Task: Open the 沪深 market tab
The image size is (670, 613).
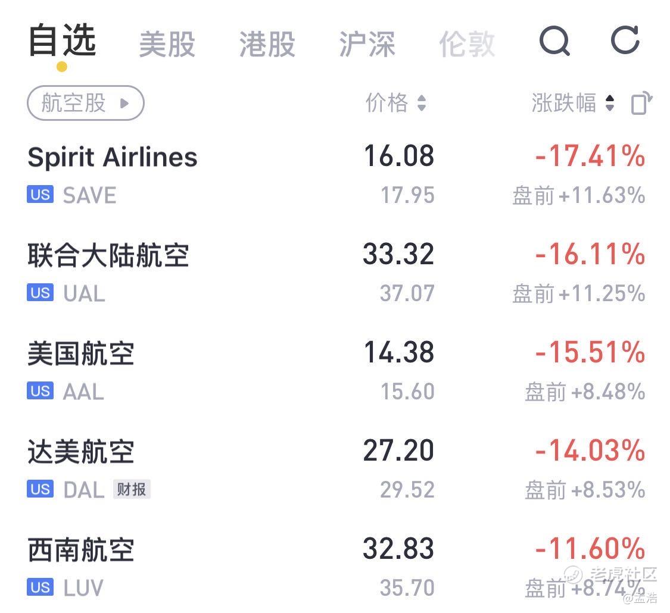Action: pos(367,44)
